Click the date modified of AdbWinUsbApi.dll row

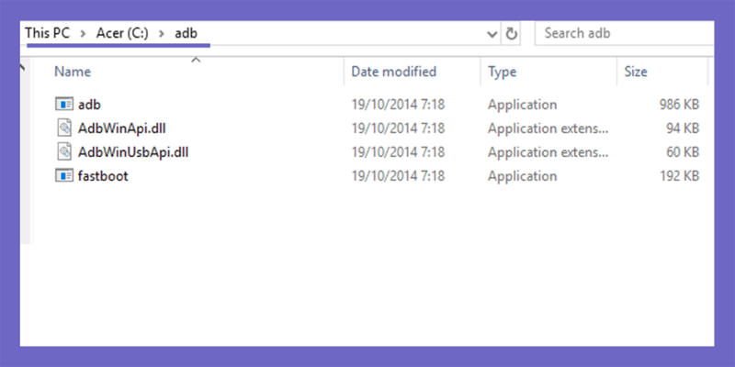(x=398, y=152)
